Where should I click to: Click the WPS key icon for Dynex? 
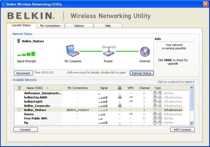[x=131, y=114]
